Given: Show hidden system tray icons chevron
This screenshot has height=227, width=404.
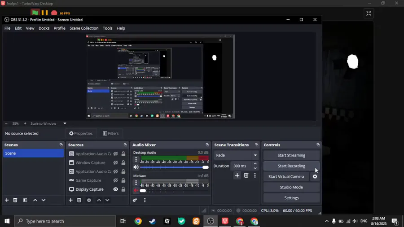Looking at the screenshot, I should pyautogui.click(x=326, y=221).
